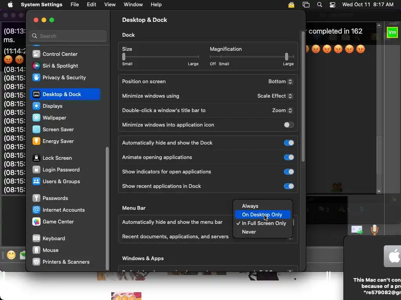
Task: Toggle Minimize windows into application icon
Action: point(289,125)
